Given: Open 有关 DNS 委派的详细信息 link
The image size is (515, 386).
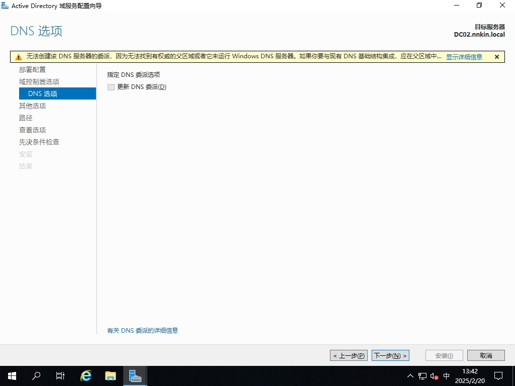Looking at the screenshot, I should pos(142,330).
